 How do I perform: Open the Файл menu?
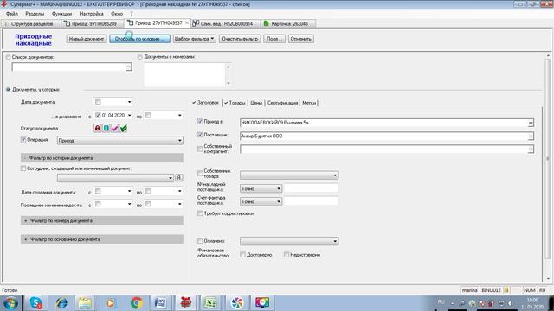[12, 14]
